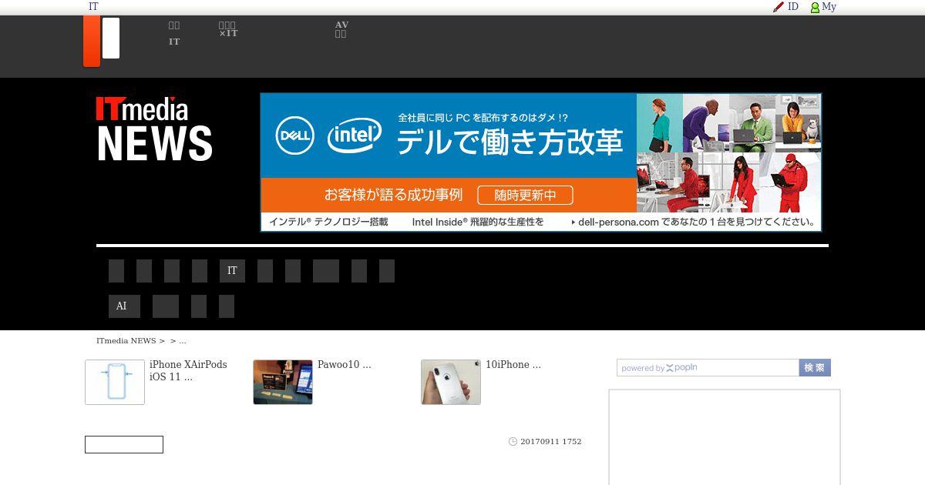Image resolution: width=925 pixels, height=485 pixels.
Task: Open the My page link
Action: click(x=829, y=7)
